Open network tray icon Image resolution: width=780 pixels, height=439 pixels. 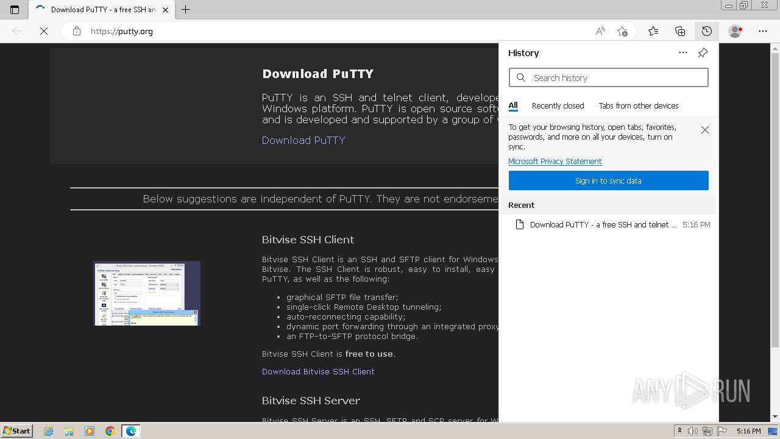707,431
